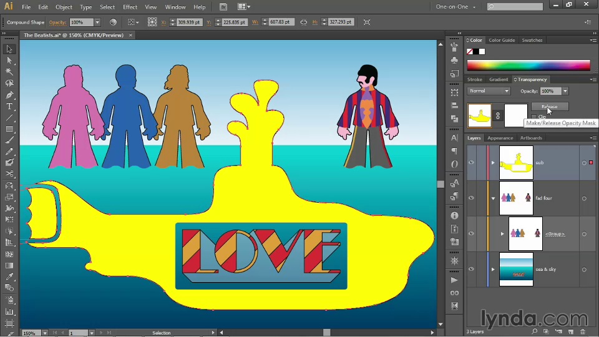This screenshot has width=599, height=337.
Task: Expand the sub layer
Action: point(493,163)
